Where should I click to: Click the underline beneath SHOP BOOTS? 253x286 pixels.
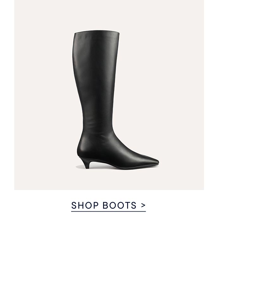[108, 211]
